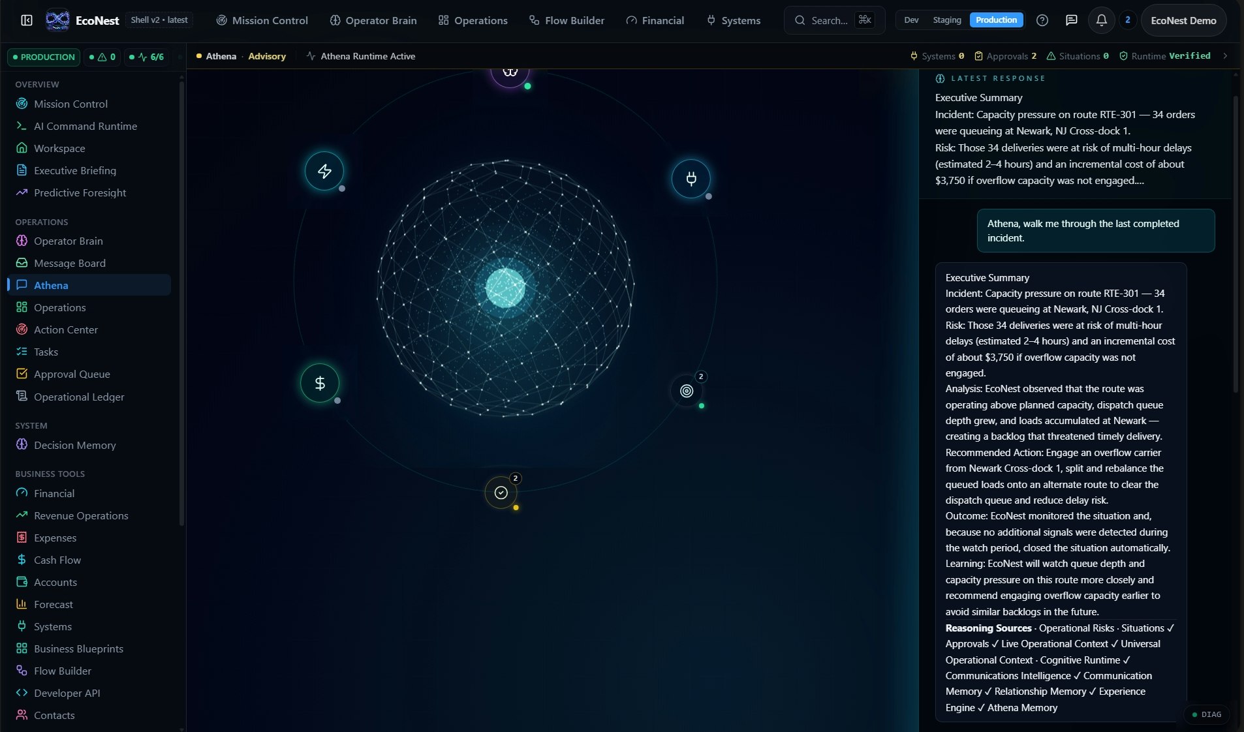This screenshot has width=1244, height=732.
Task: Open Developer API in sidebar
Action: coord(89,693)
